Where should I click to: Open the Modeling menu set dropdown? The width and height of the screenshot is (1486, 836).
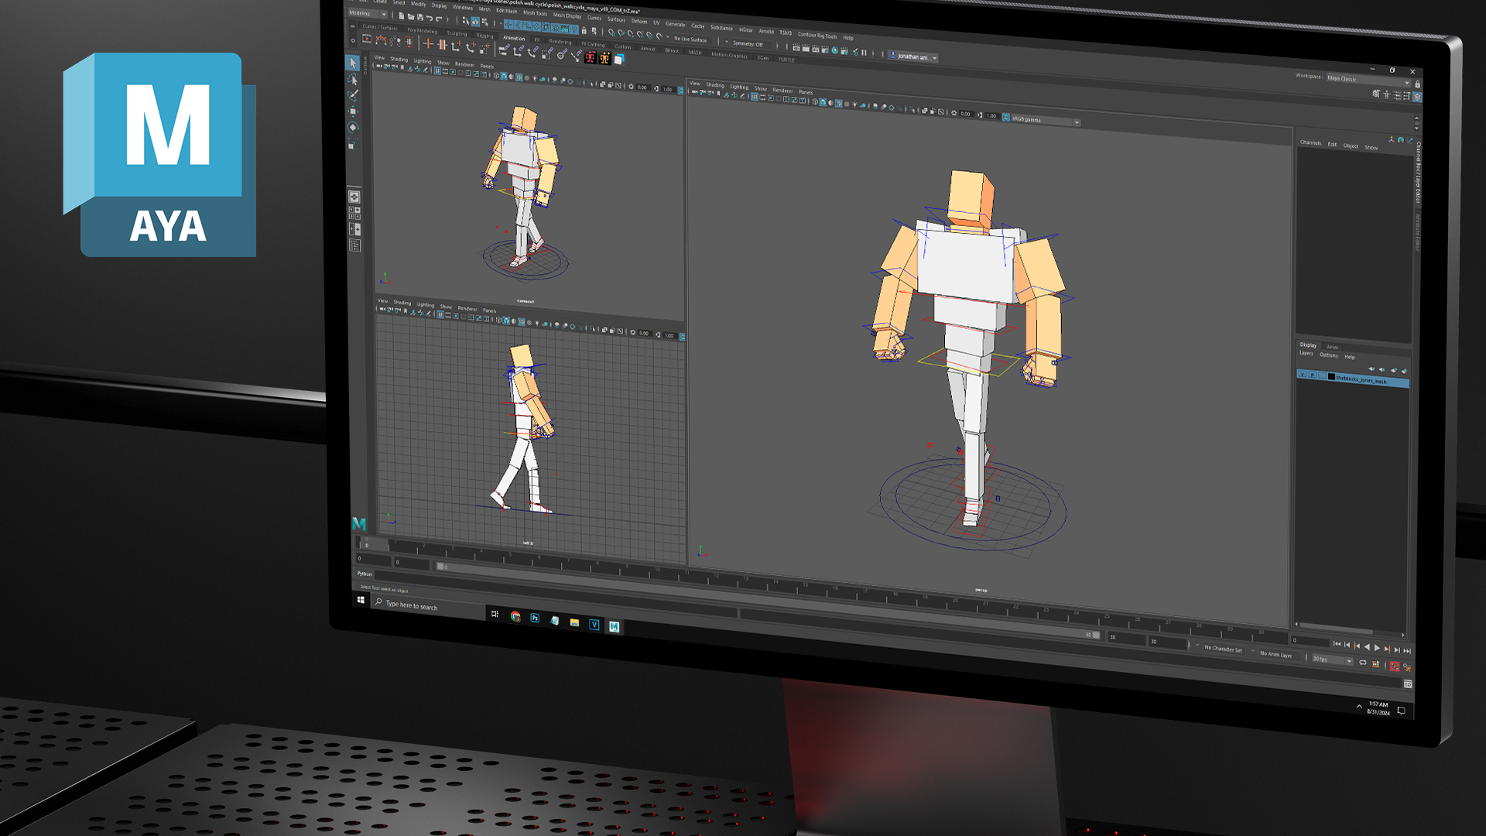pos(368,13)
